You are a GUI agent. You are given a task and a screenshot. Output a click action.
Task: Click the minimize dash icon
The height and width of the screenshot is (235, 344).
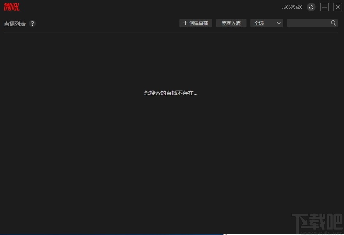coord(324,7)
